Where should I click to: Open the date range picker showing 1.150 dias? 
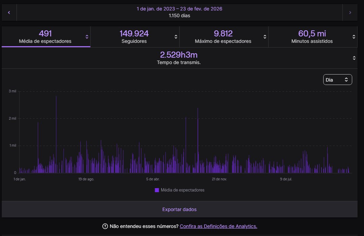tap(179, 12)
